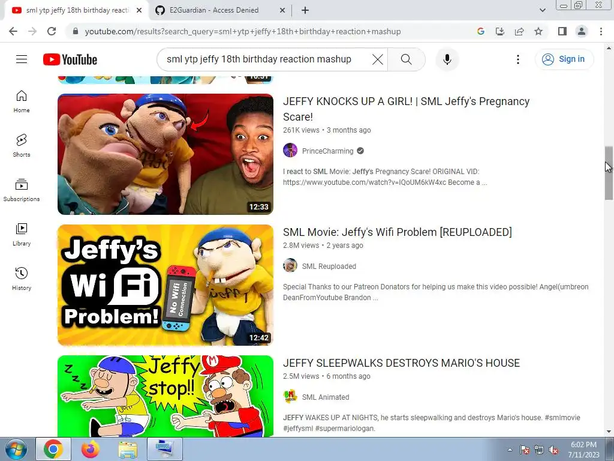Click the "12:33" duration badge
The image size is (614, 461).
tap(259, 206)
